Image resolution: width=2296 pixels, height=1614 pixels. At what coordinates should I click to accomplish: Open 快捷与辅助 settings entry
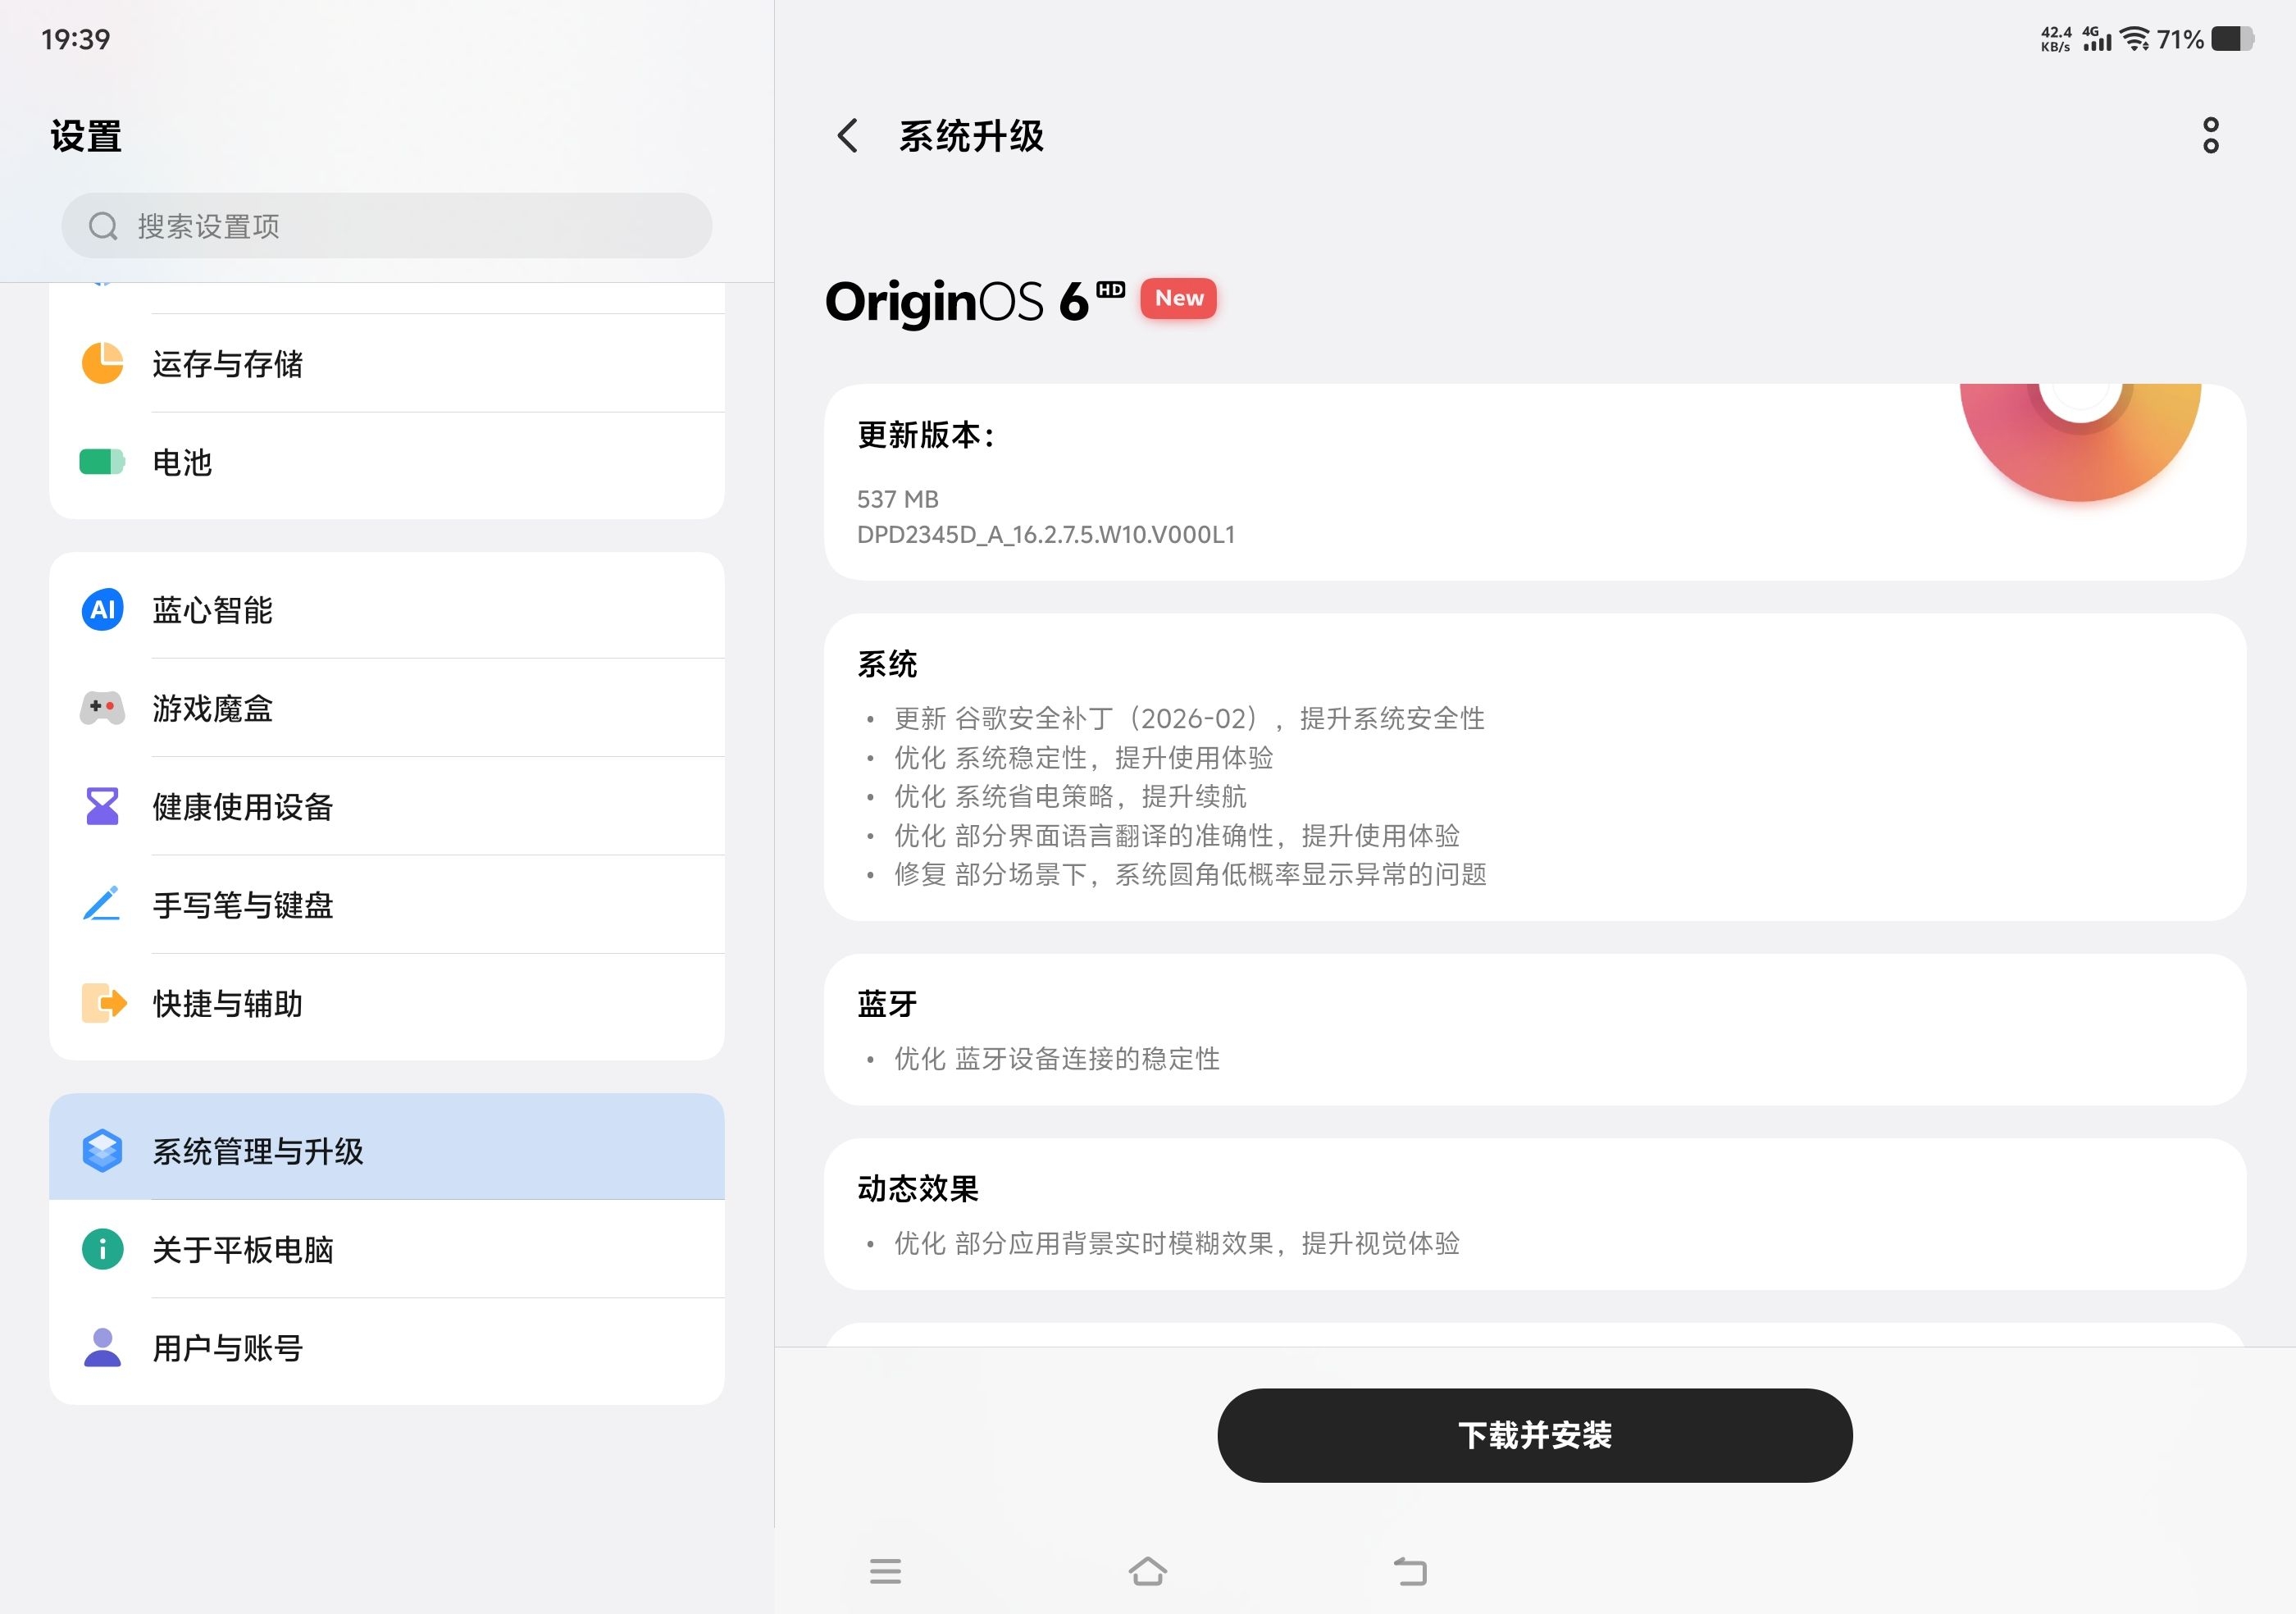click(x=386, y=1003)
